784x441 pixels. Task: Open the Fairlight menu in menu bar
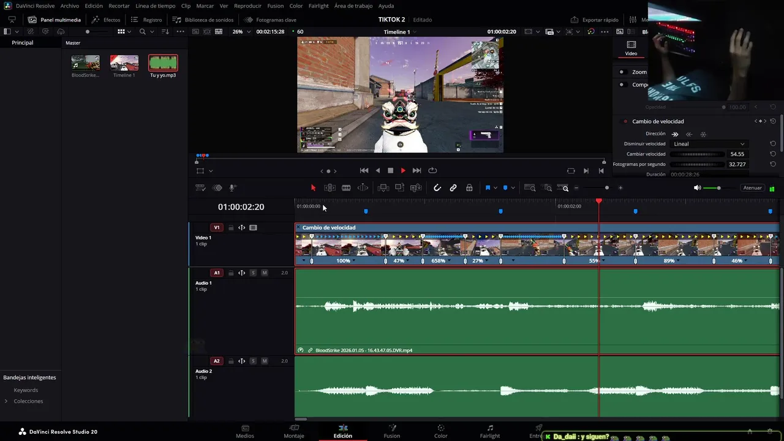pyautogui.click(x=318, y=6)
